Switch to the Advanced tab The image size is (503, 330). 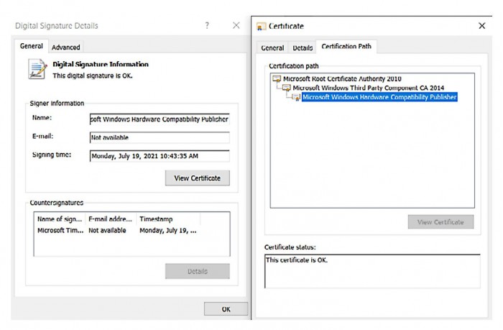point(65,47)
